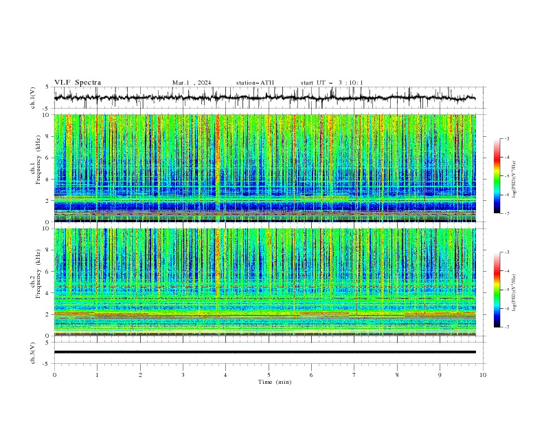The width and height of the screenshot is (544, 421).
Task: Click the ch.1(V) waveform trace panel
Action: tap(270, 98)
